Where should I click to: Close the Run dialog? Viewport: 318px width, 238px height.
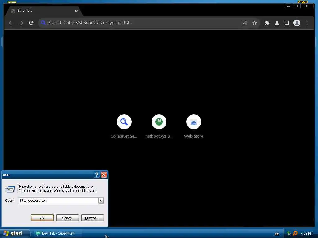pyautogui.click(x=104, y=175)
